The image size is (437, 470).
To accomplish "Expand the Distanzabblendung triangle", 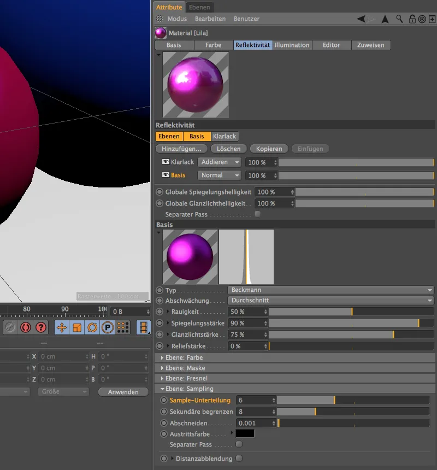I will point(172,459).
